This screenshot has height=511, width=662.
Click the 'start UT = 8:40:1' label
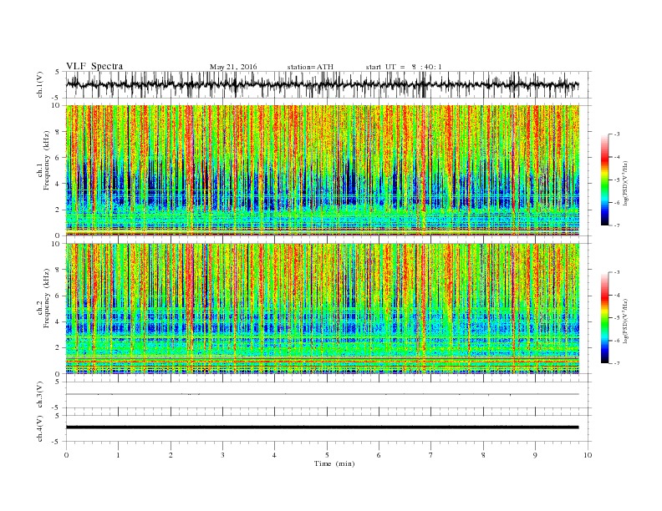pos(404,67)
